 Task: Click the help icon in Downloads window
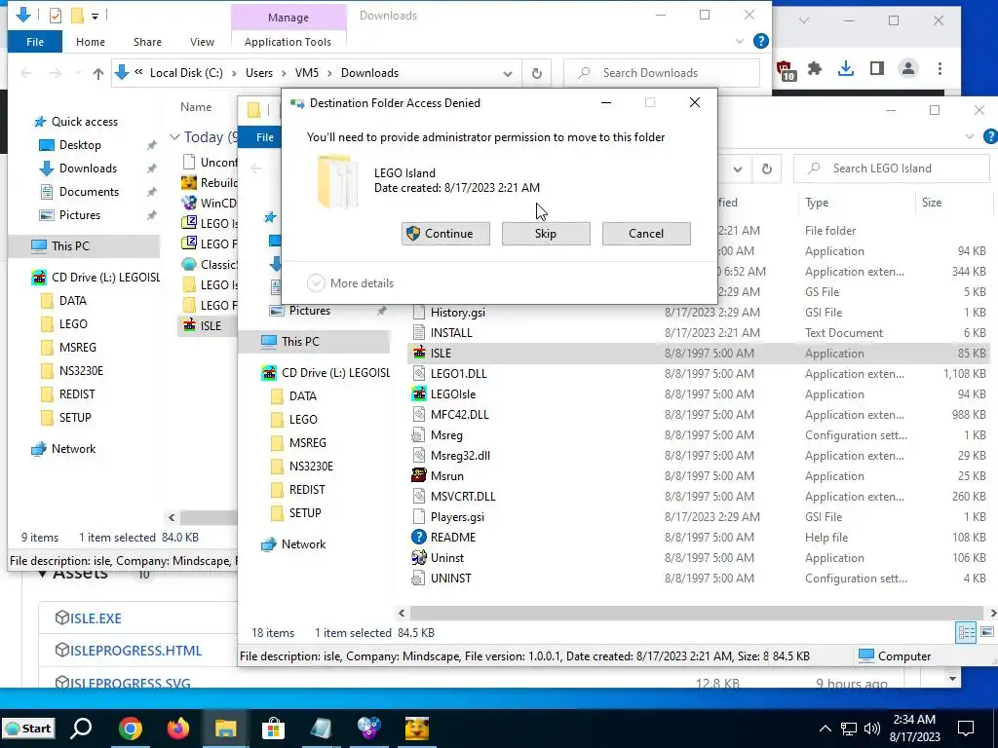[760, 41]
